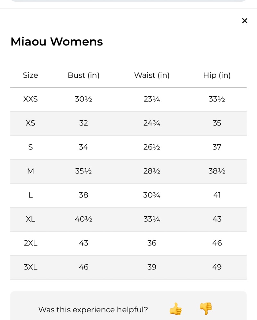
Task: Click the 35½ bust value for M
Action: click(83, 171)
